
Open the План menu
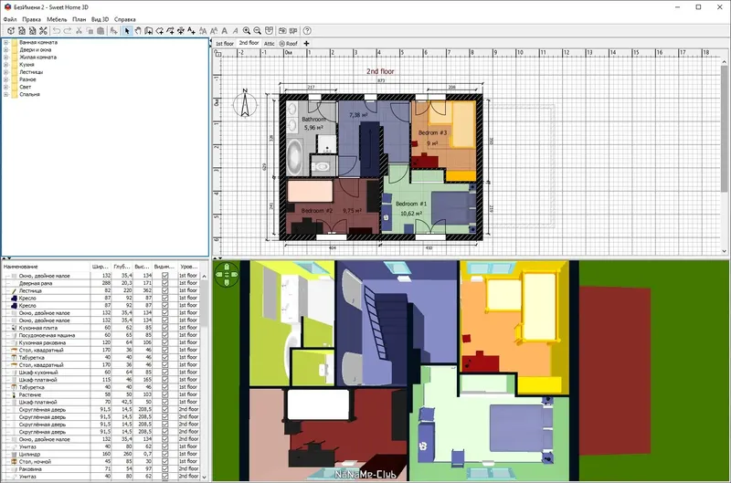[x=79, y=19]
